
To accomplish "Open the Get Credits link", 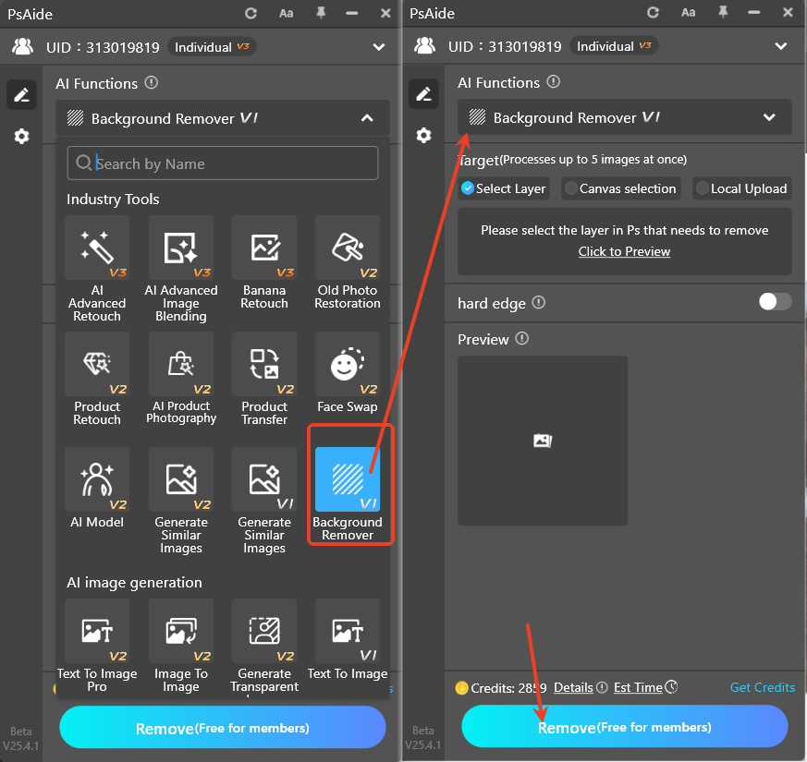I will 762,687.
